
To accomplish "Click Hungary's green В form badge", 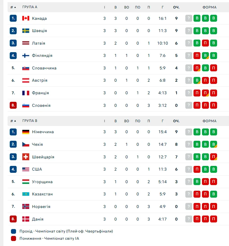I will click(x=197, y=182).
